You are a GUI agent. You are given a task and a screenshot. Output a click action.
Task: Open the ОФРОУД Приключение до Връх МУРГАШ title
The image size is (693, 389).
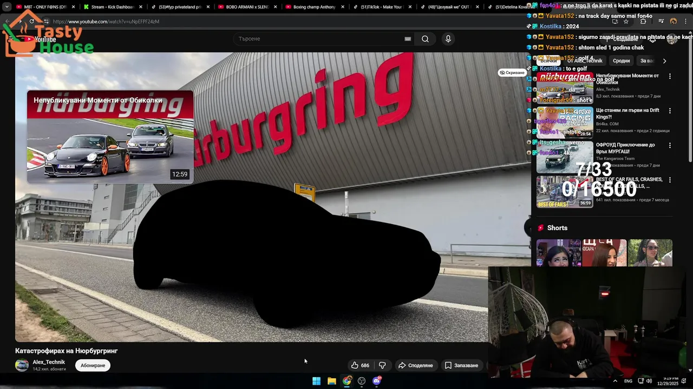[625, 148]
